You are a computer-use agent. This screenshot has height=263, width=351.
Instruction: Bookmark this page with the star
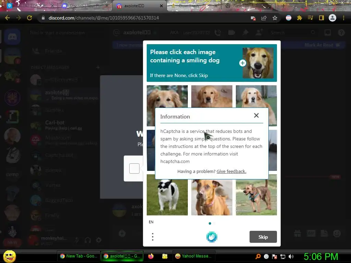[x=275, y=18]
